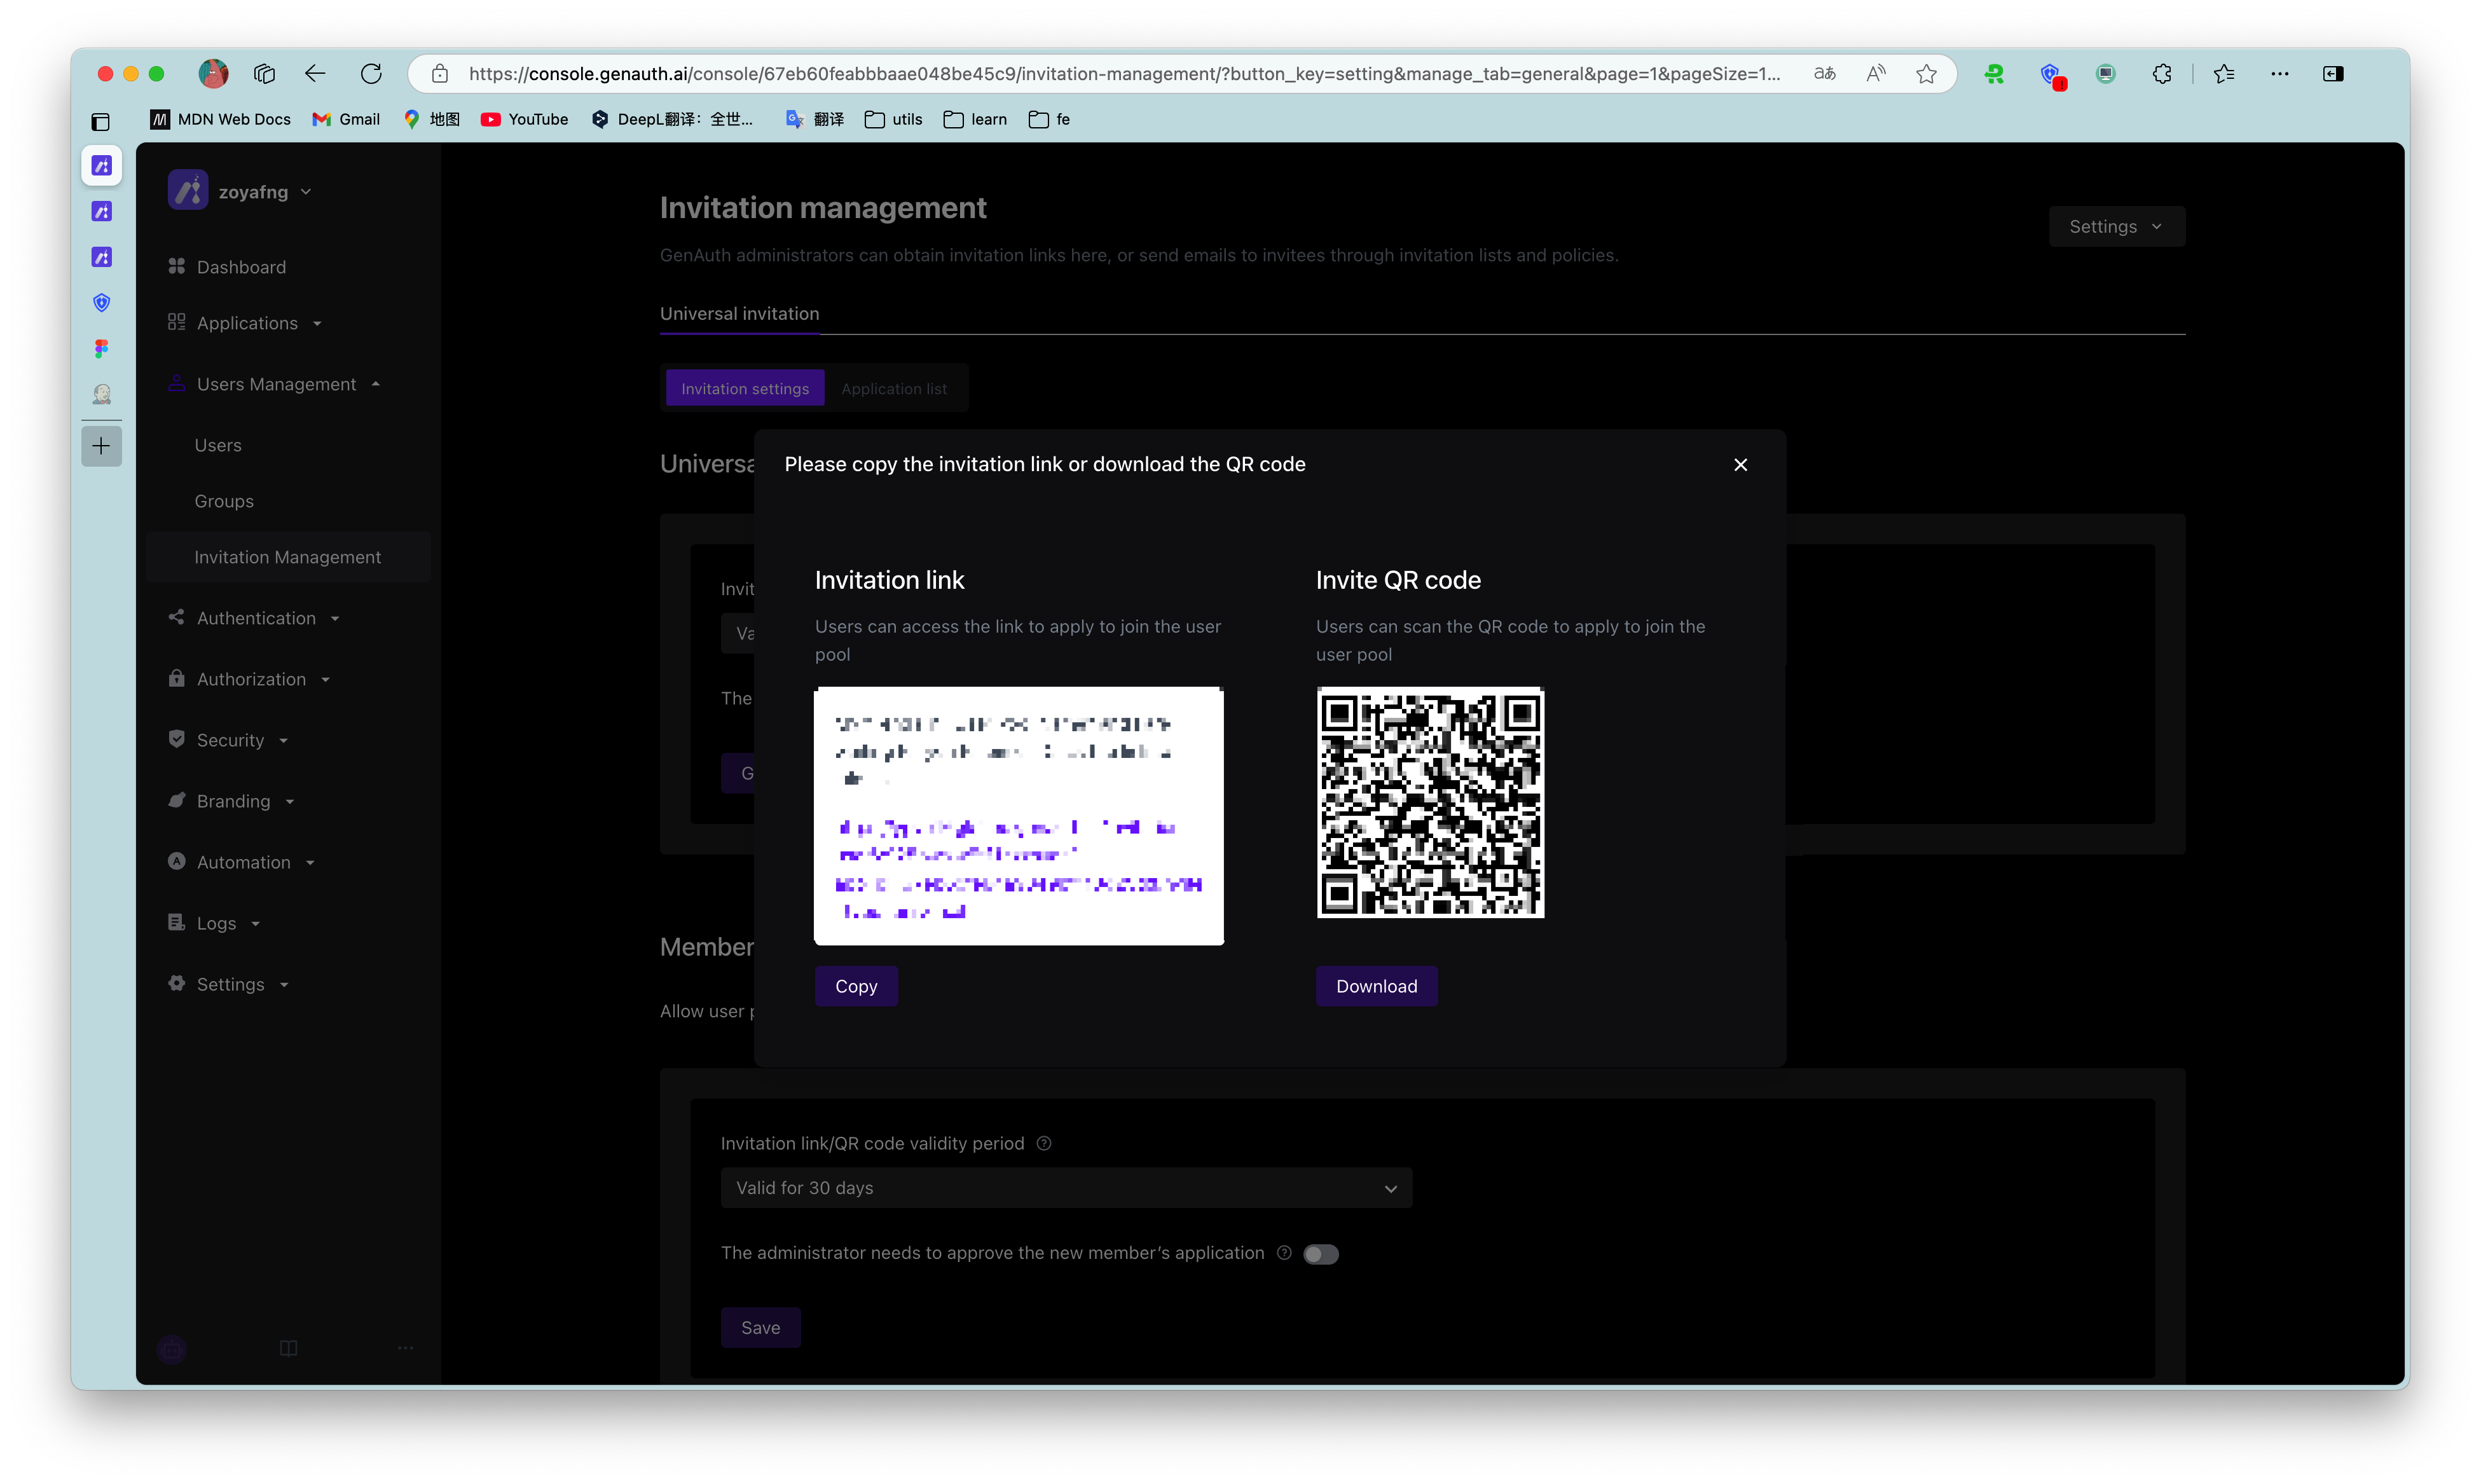Viewport: 2481px width, 1484px height.
Task: Click the address bar URL
Action: click(x=1124, y=73)
